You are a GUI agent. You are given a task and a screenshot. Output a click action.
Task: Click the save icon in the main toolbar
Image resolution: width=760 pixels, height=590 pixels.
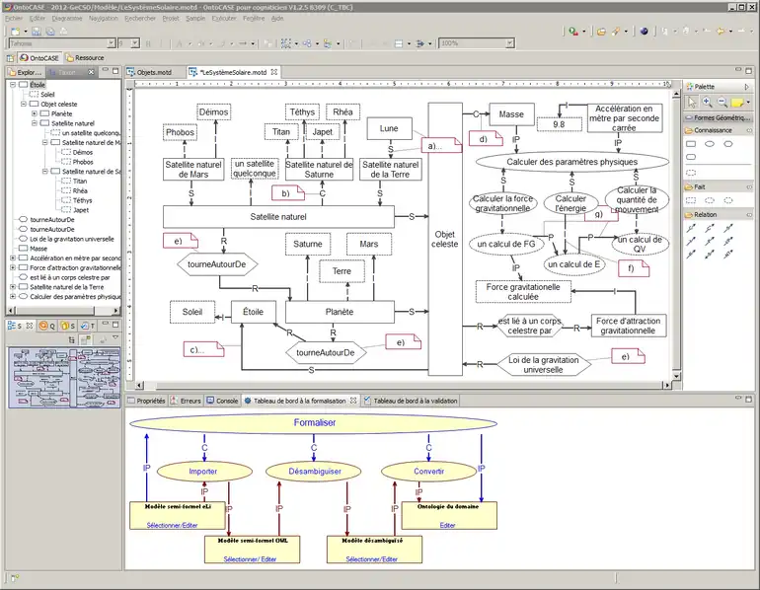point(37,31)
